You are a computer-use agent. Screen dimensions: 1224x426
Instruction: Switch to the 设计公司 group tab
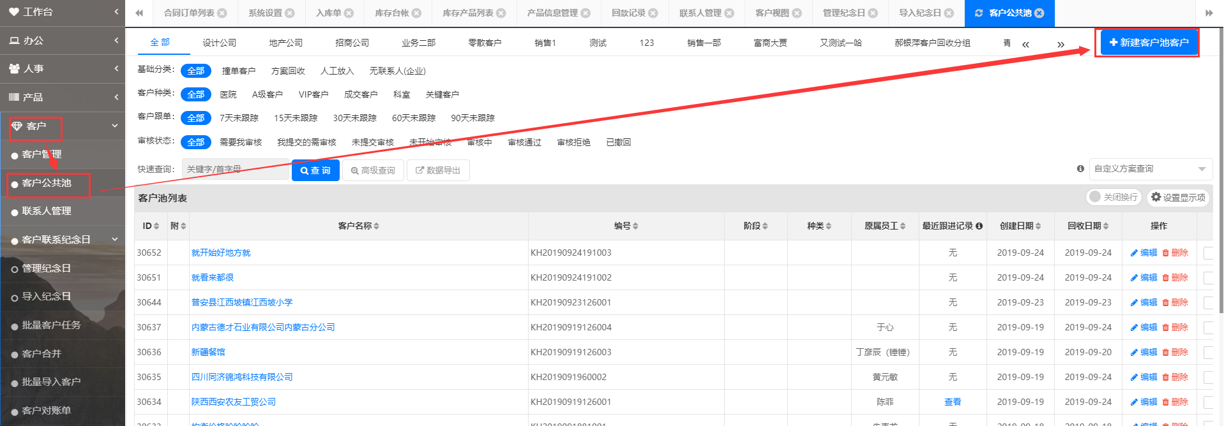[219, 43]
